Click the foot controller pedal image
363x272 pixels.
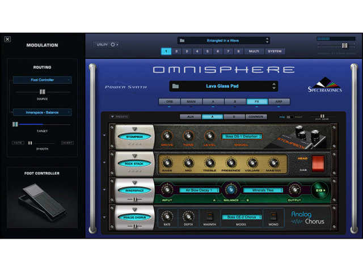(x=43, y=202)
